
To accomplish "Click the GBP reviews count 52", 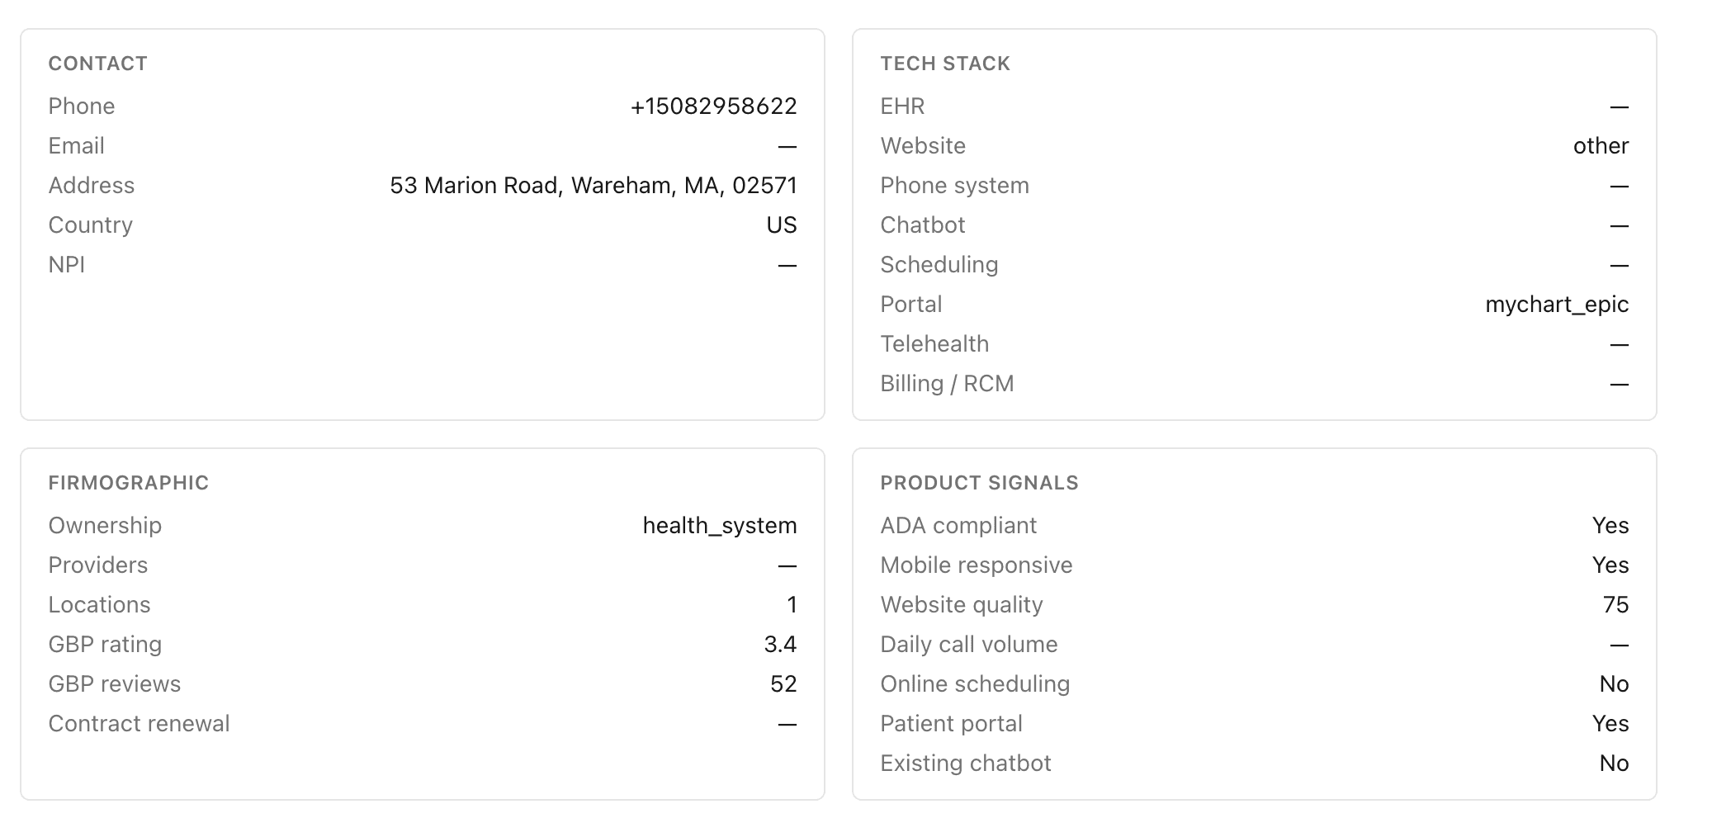I will coord(783,684).
